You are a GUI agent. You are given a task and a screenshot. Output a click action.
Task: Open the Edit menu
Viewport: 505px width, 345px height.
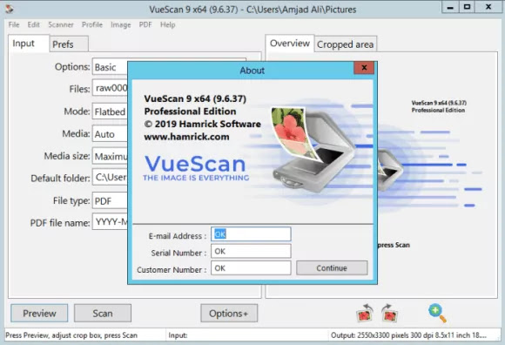point(33,24)
